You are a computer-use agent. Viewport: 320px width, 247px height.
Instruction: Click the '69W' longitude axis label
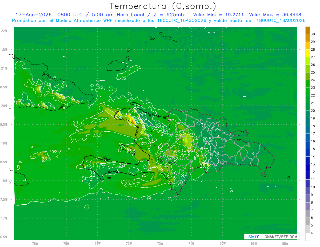(x=254, y=244)
